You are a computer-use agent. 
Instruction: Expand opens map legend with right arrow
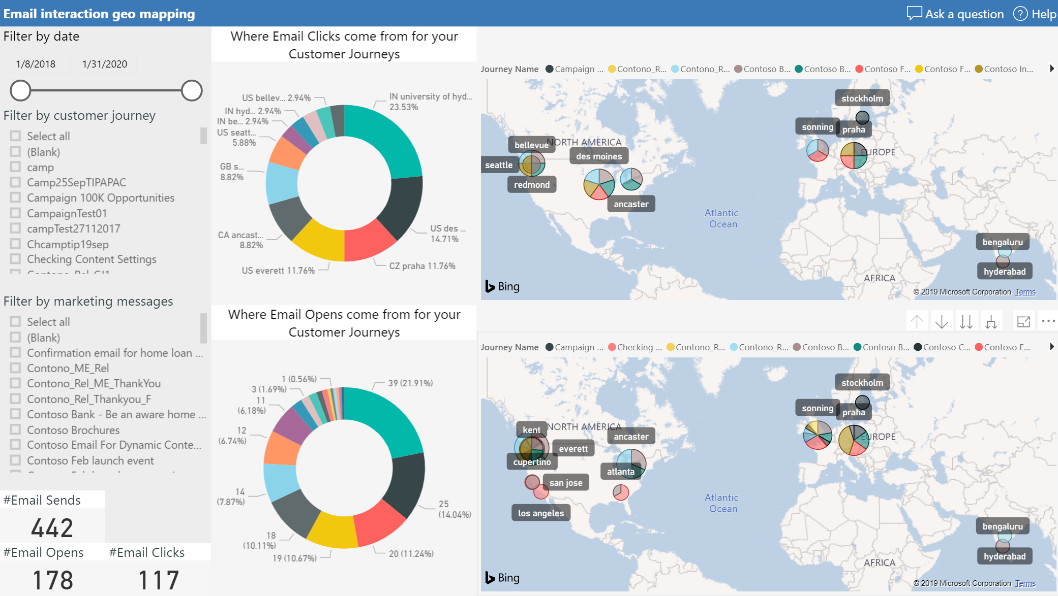[1052, 347]
